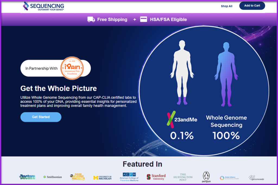
Task: Select the Free Shipping truck icon
Action: click(x=91, y=19)
